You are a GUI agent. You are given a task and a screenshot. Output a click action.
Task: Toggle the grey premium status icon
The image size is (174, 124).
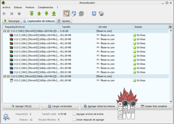tap(81, 14)
